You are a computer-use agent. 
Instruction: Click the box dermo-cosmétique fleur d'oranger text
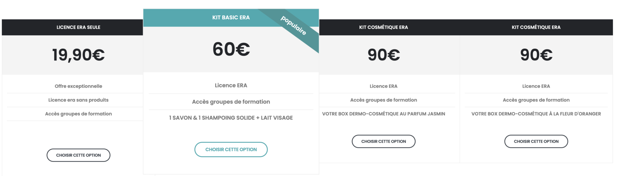(536, 114)
